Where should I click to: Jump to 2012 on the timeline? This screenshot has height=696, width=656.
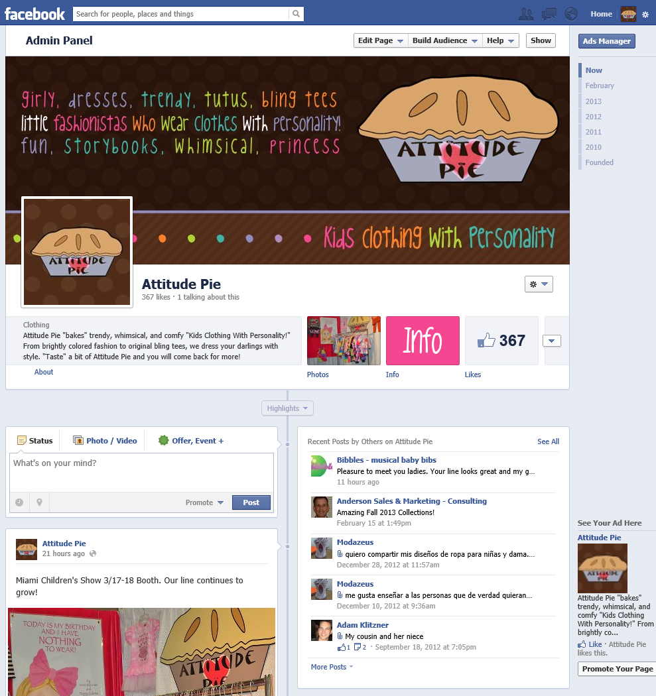[594, 117]
